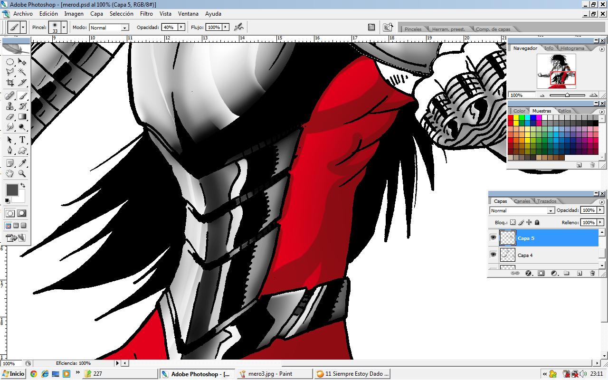Open the Capas panel options menu arrow
Screen dimensions: 608x380
[x=602, y=201]
